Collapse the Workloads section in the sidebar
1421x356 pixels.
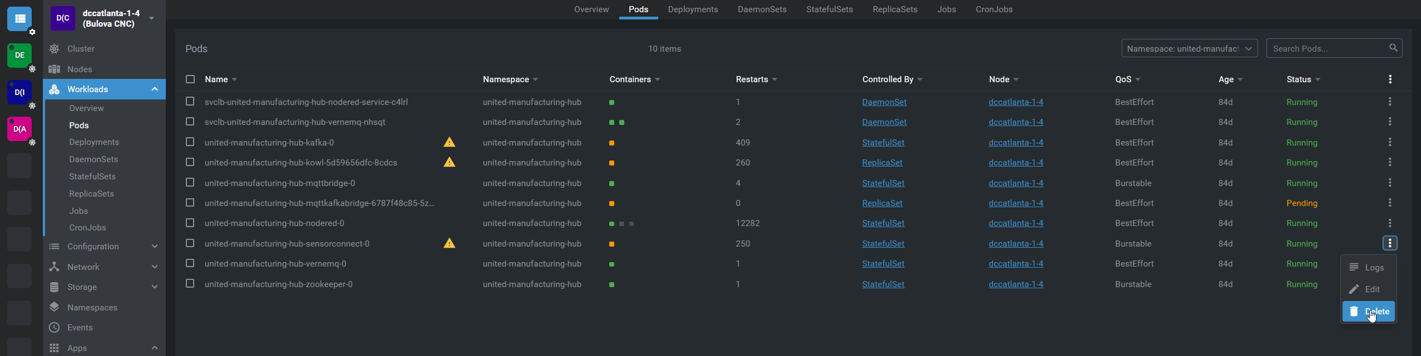pyautogui.click(x=154, y=89)
